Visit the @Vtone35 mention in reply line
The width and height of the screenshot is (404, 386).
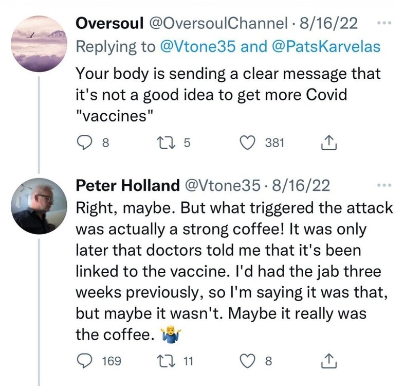[x=196, y=46]
